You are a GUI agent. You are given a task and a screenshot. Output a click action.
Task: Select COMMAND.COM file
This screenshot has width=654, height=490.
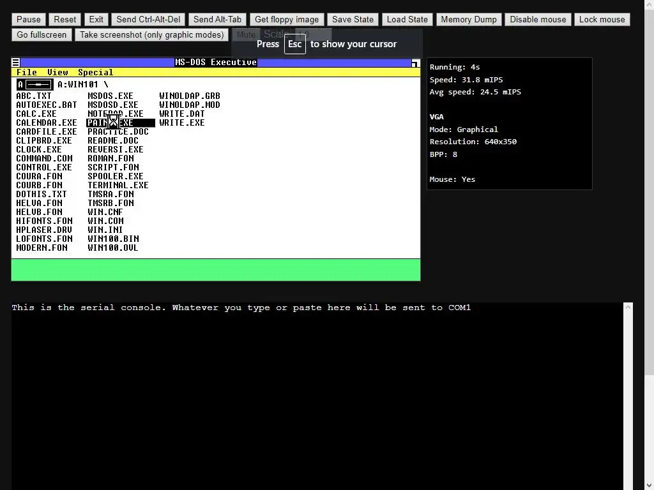click(44, 159)
